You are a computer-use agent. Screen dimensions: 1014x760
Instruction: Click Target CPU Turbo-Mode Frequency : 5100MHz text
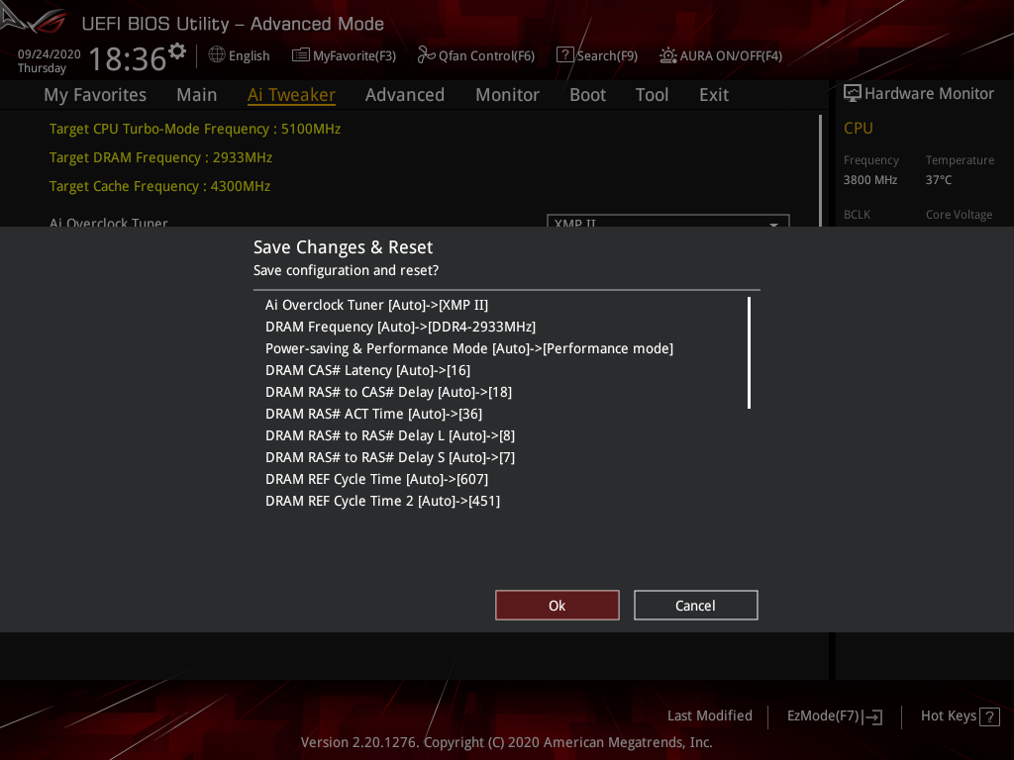[195, 129]
